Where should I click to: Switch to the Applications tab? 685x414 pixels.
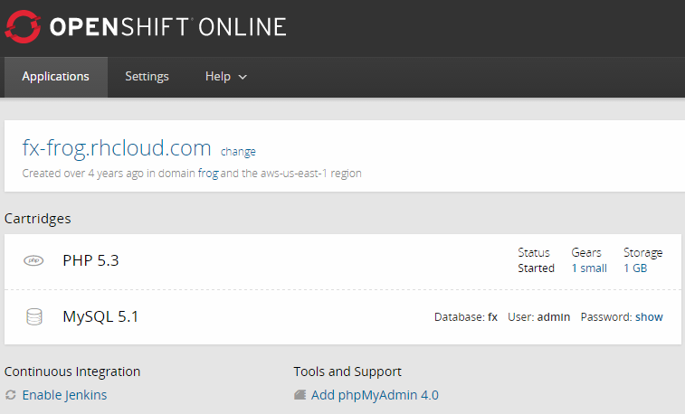(x=55, y=77)
